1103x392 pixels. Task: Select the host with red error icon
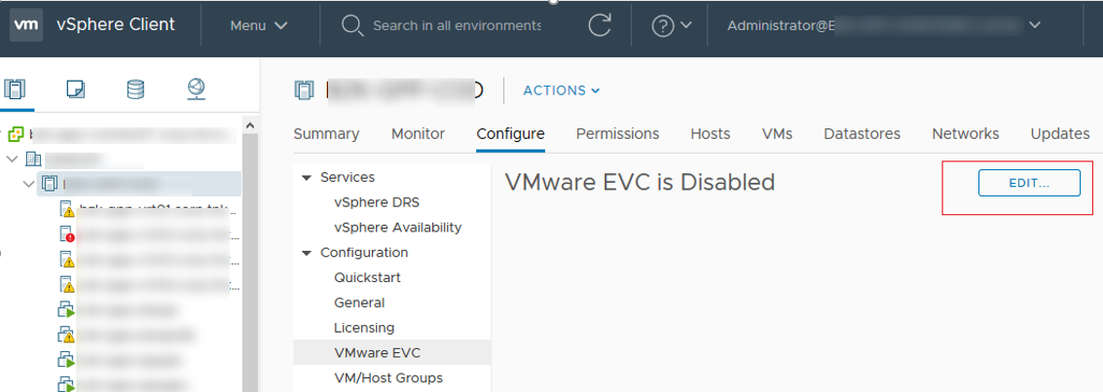click(67, 234)
